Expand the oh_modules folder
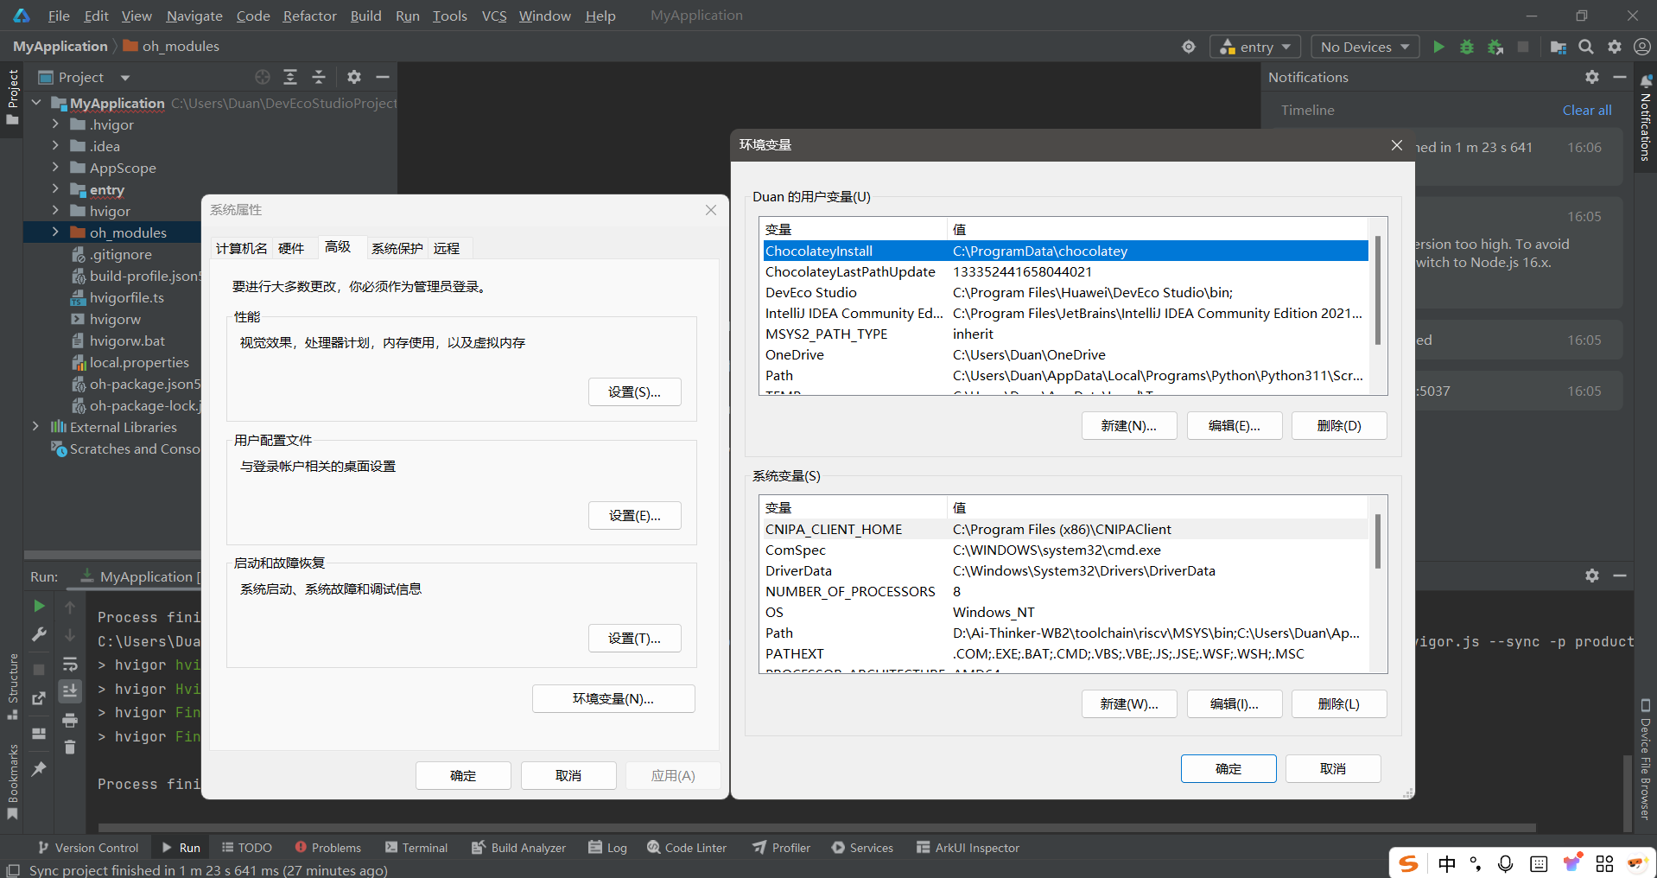The image size is (1657, 878). click(x=55, y=232)
